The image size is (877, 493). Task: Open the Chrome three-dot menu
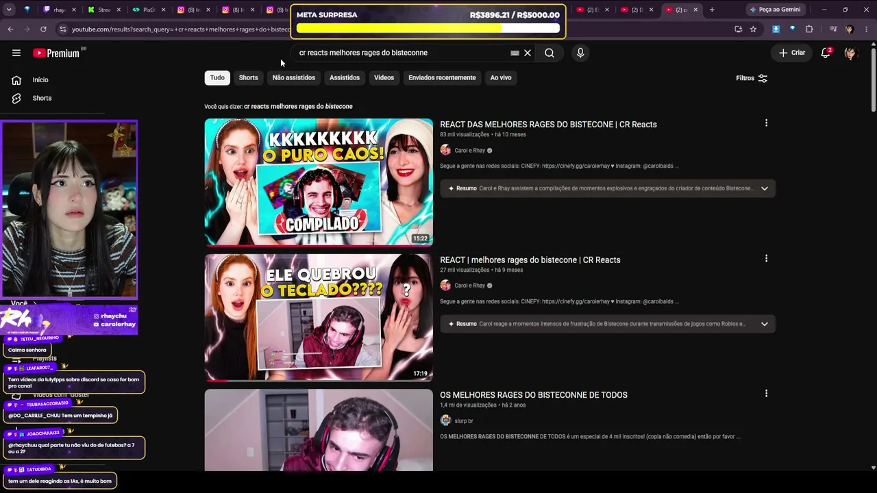click(x=866, y=29)
